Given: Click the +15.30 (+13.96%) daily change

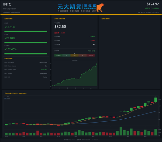Looking at the screenshot, I should (x=152, y=8).
